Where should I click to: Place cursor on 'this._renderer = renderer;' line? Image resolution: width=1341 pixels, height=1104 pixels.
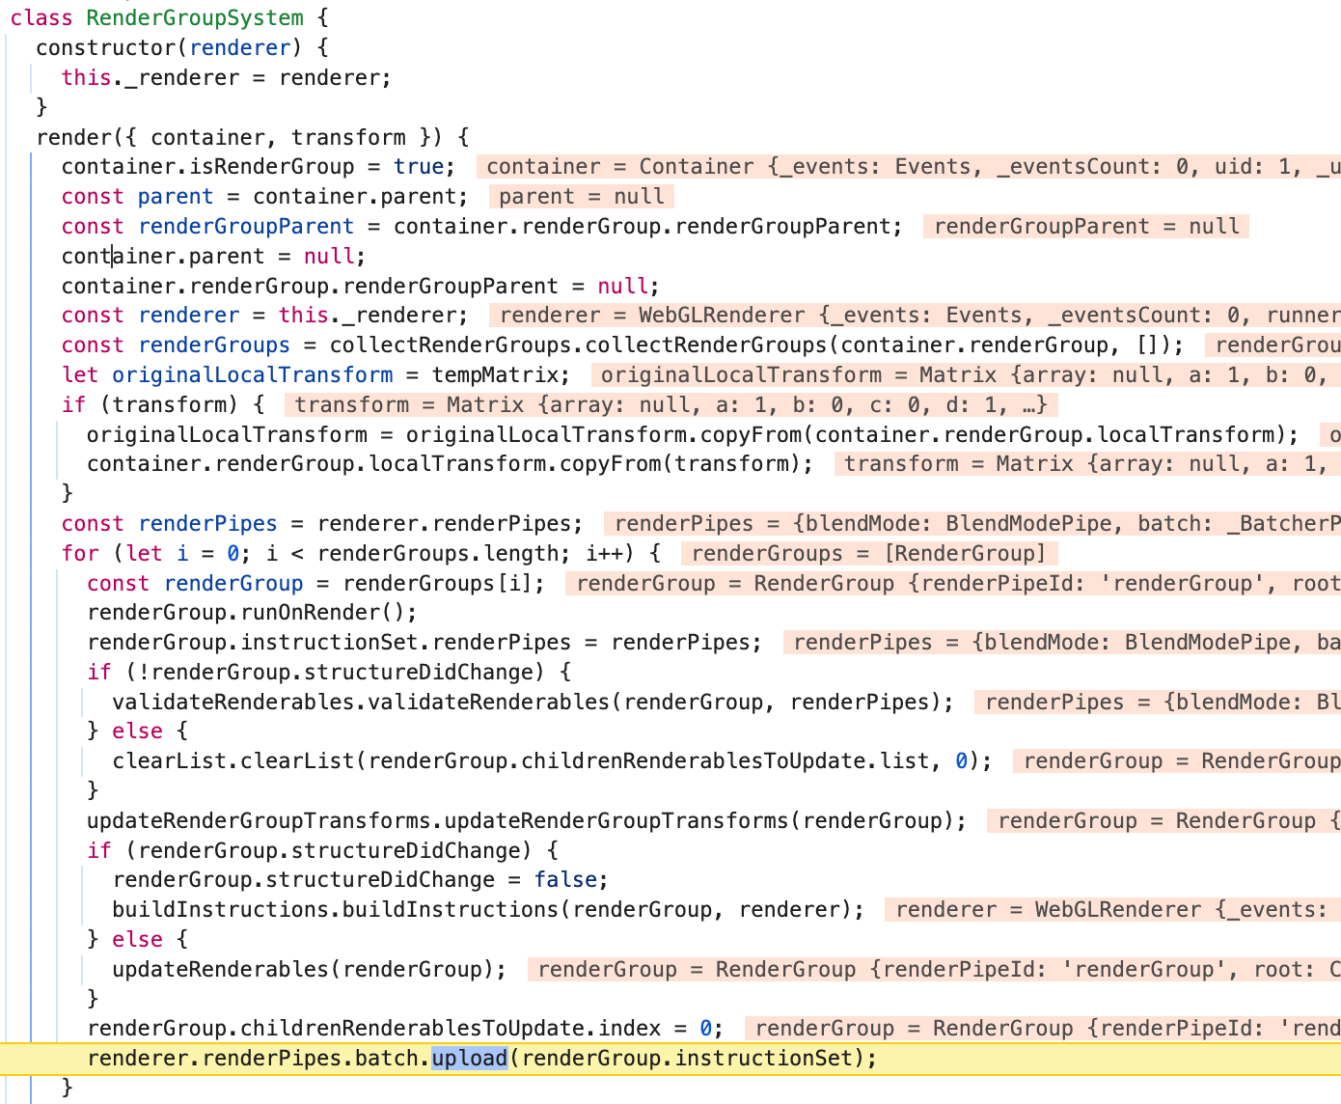point(227,77)
